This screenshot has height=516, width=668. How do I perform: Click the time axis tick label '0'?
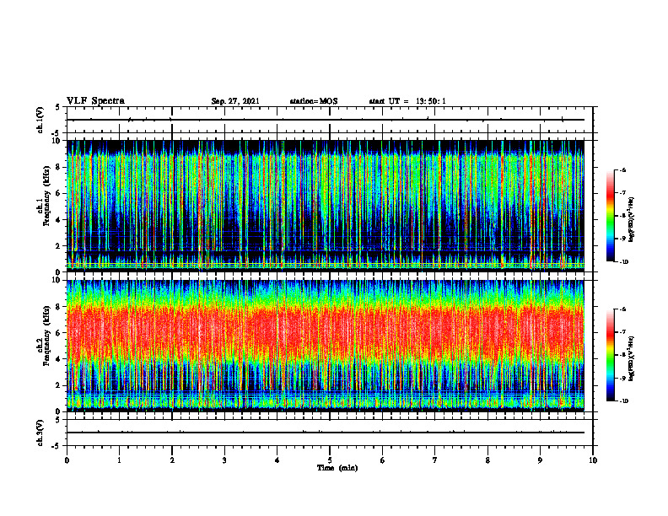(x=67, y=460)
